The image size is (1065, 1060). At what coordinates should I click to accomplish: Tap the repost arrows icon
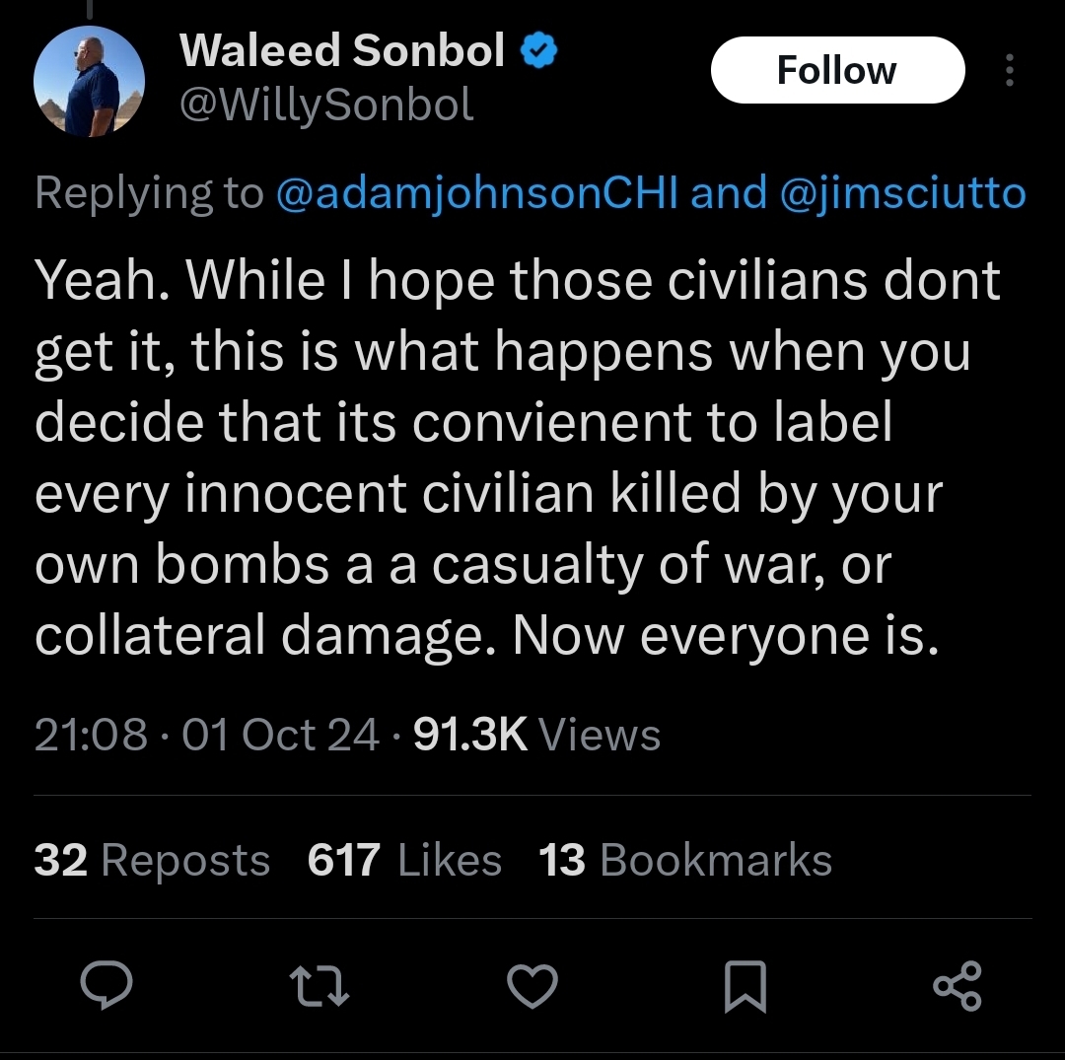(319, 986)
